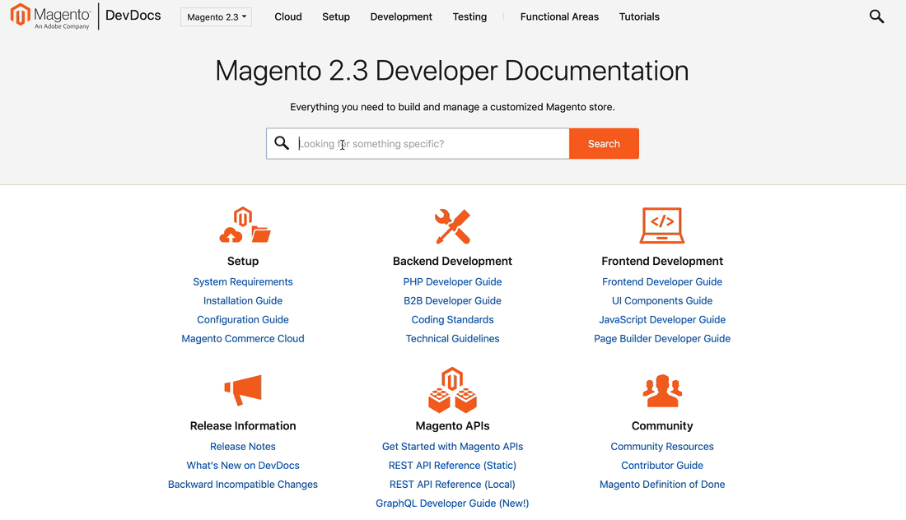Select the Magento APIs cube icon
The width and height of the screenshot is (906, 520).
[452, 390]
